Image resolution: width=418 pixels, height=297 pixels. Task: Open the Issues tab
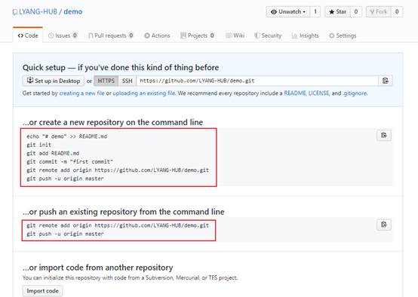click(x=63, y=35)
